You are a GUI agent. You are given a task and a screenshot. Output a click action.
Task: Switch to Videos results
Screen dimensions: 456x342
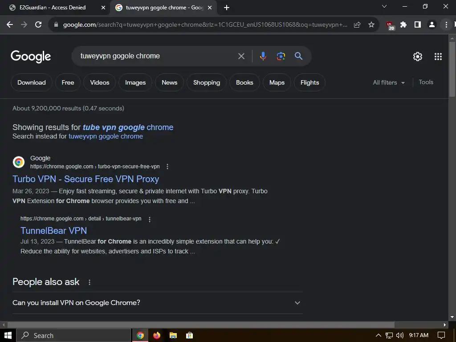point(99,82)
